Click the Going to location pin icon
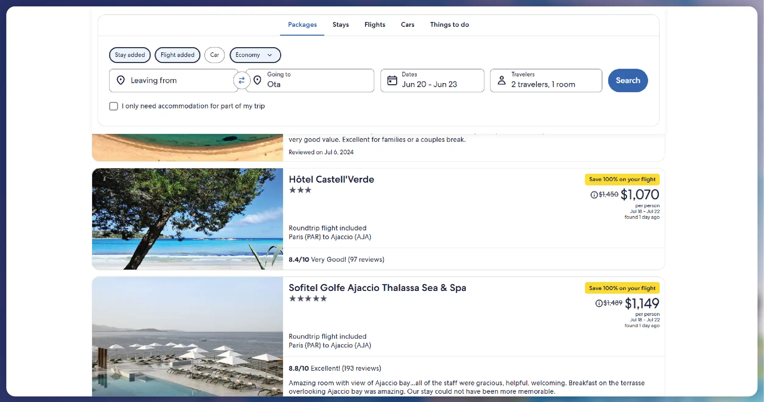The height and width of the screenshot is (402, 764). 257,80
